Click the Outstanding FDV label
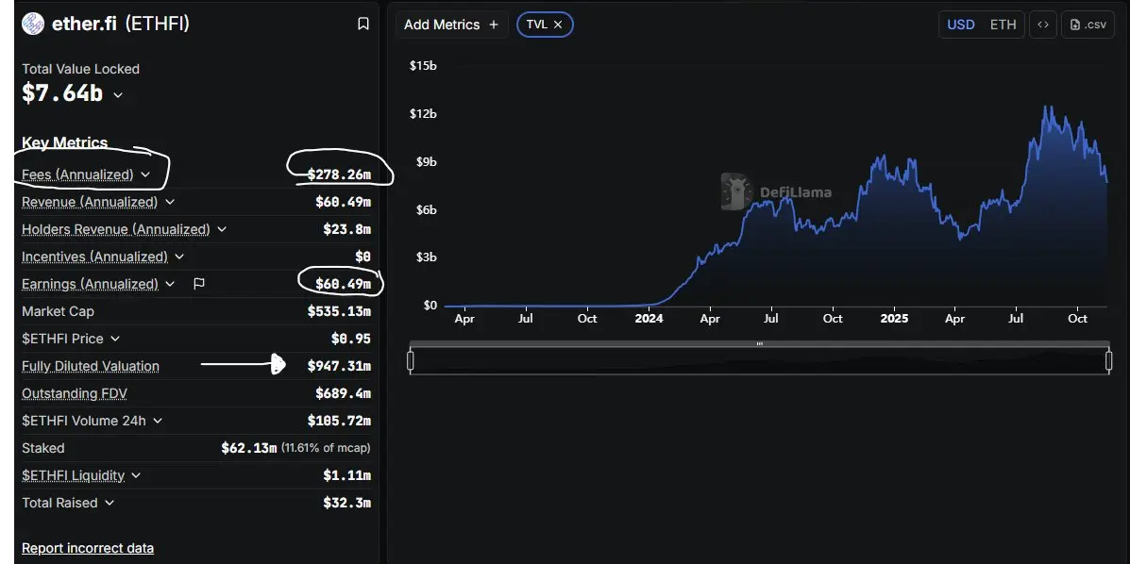 [75, 393]
